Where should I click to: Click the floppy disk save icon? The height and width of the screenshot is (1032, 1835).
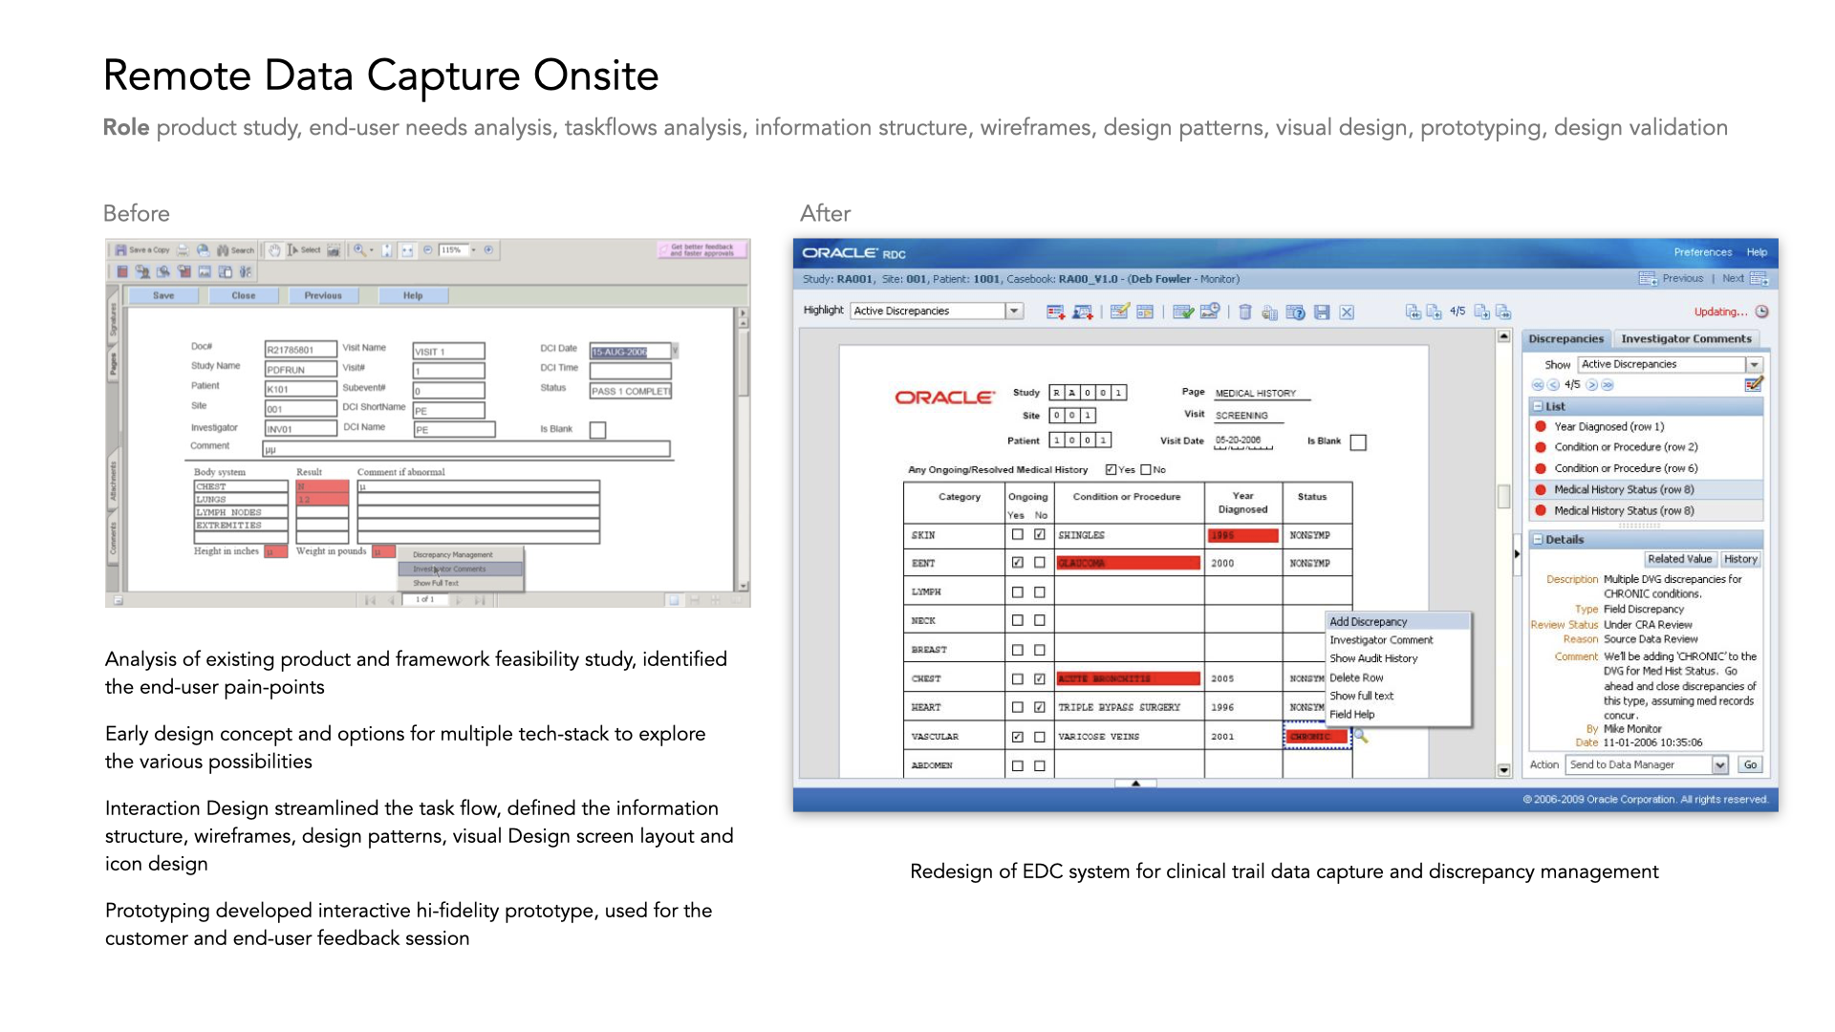pos(1322,312)
